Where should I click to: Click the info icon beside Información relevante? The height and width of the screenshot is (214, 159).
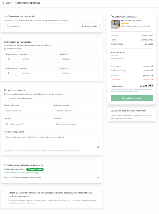coord(5,165)
